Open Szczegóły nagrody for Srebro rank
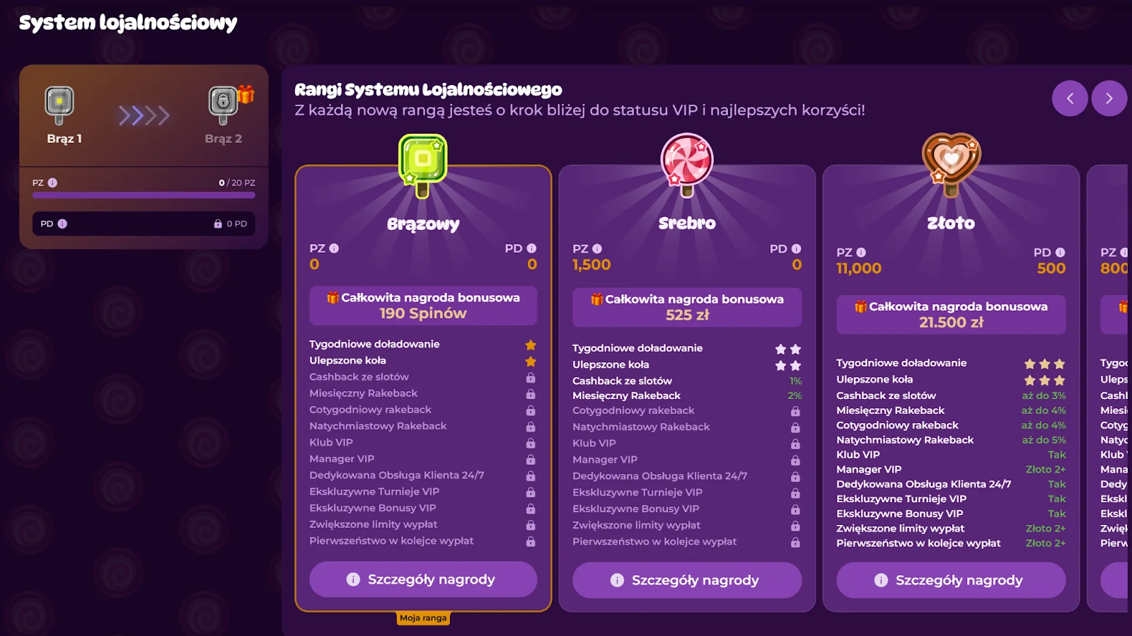Viewport: 1132px width, 636px height. [686, 580]
